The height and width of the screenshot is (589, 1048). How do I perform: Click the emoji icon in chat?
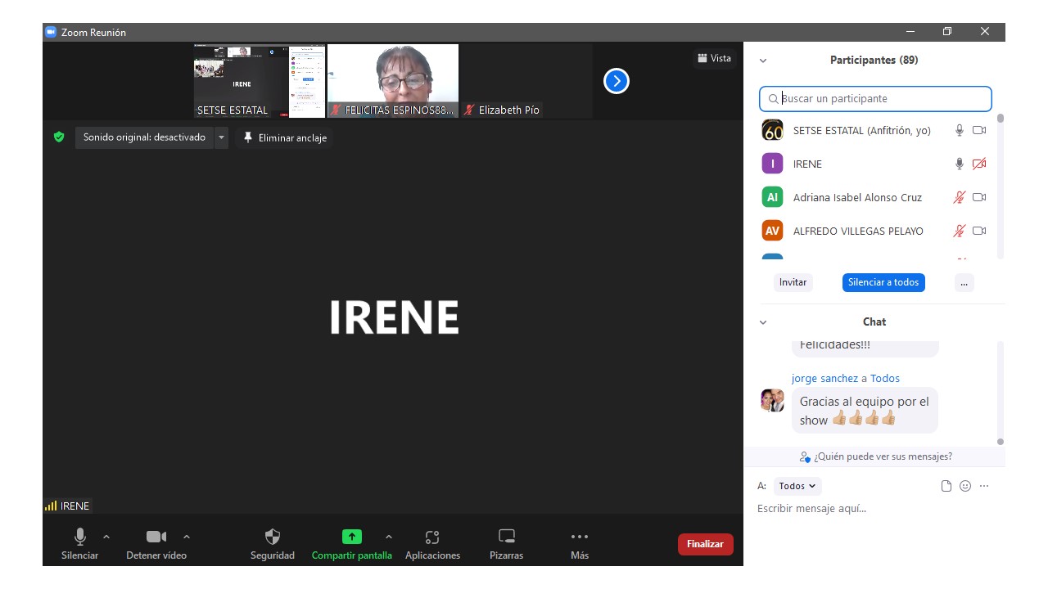(965, 486)
